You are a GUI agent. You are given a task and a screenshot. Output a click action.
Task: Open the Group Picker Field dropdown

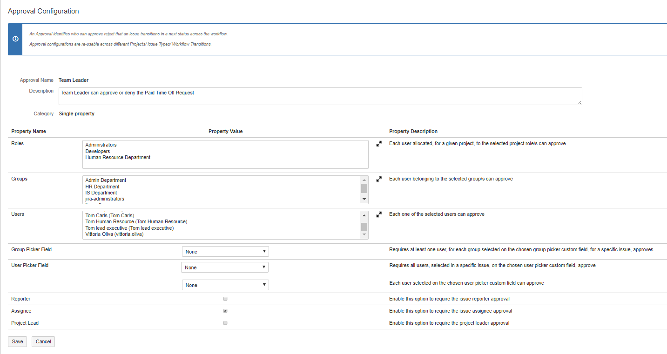click(x=225, y=252)
